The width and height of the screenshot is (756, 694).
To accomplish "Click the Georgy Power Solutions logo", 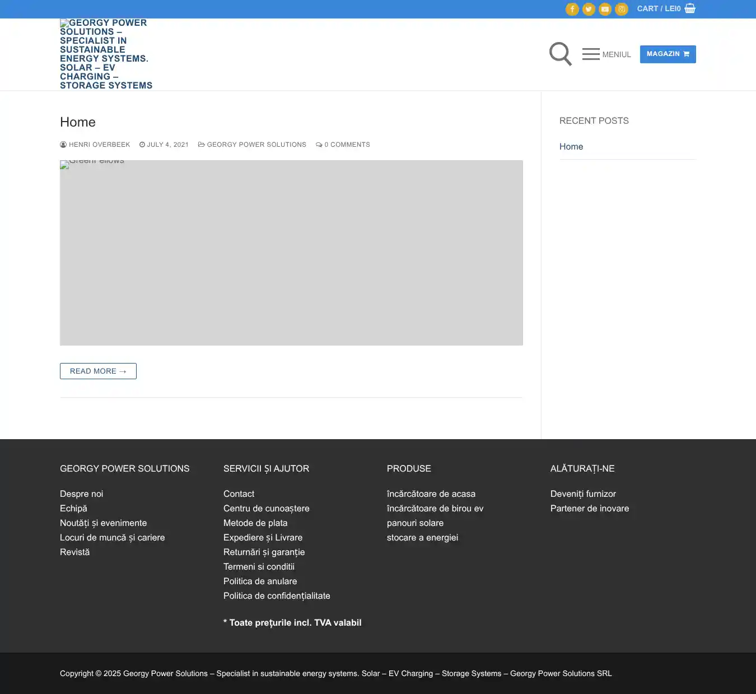I will [x=106, y=54].
